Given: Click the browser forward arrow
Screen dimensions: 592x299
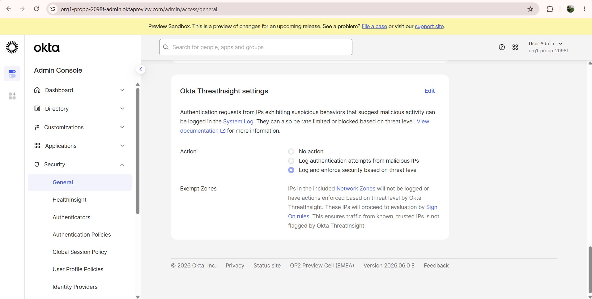Looking at the screenshot, I should tap(22, 9).
